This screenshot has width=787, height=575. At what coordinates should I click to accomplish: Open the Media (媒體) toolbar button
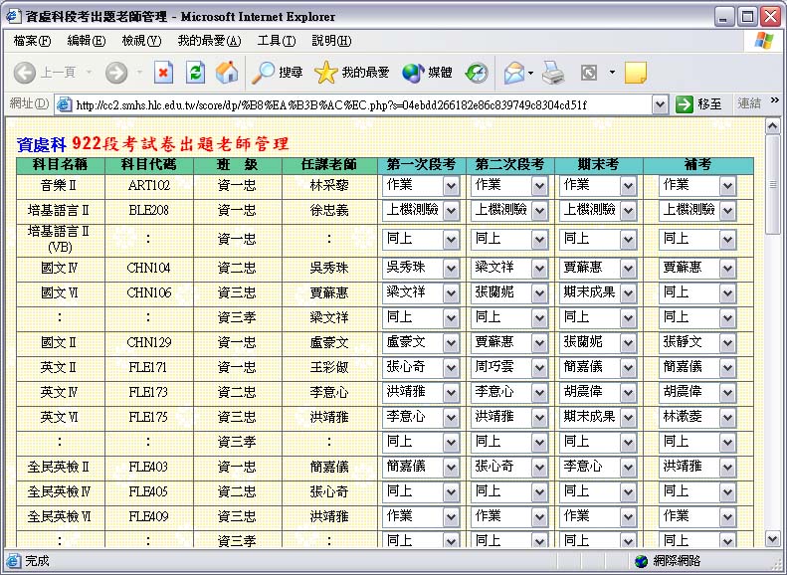pos(428,73)
